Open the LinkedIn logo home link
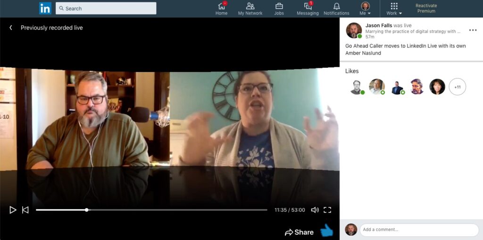The image size is (483, 240). click(x=45, y=8)
